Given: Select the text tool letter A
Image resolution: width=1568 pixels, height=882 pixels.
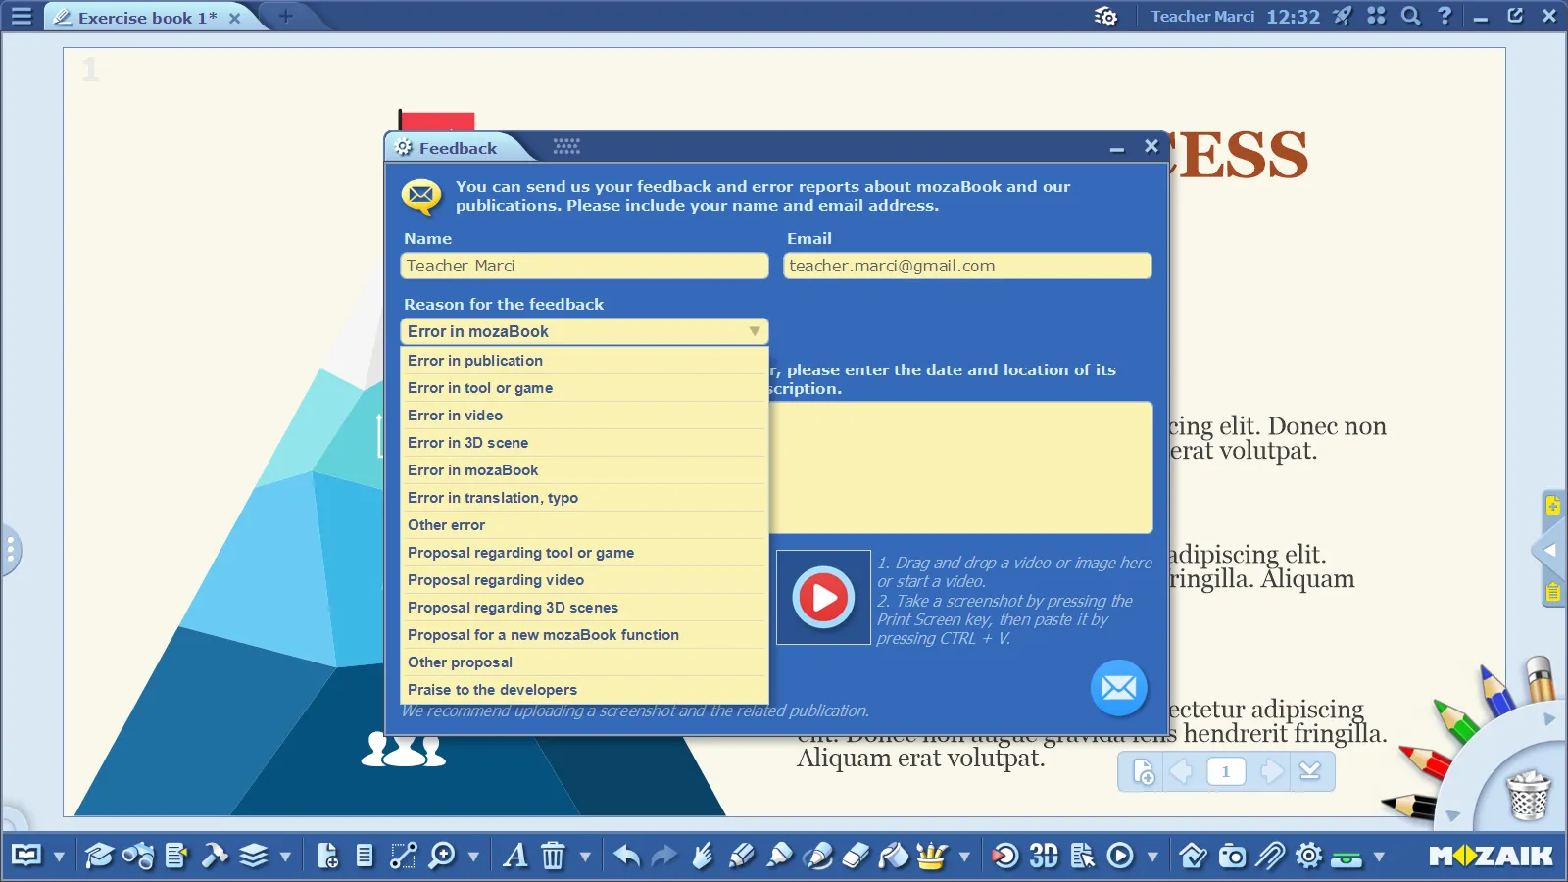Looking at the screenshot, I should [514, 856].
